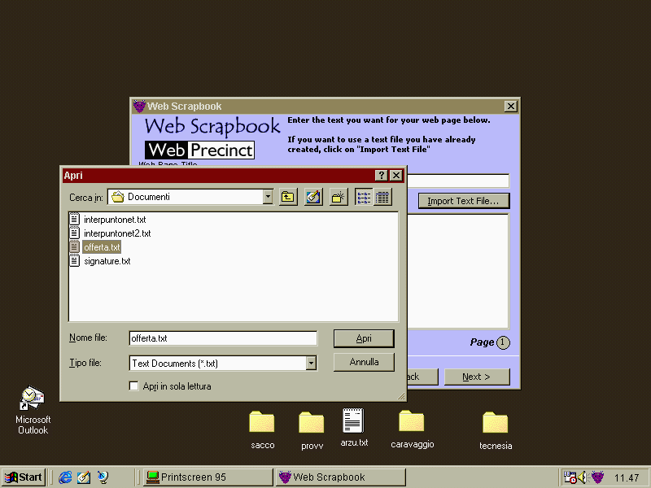Click the question mark help button in Apri dialog
The height and width of the screenshot is (488, 651).
coord(381,176)
